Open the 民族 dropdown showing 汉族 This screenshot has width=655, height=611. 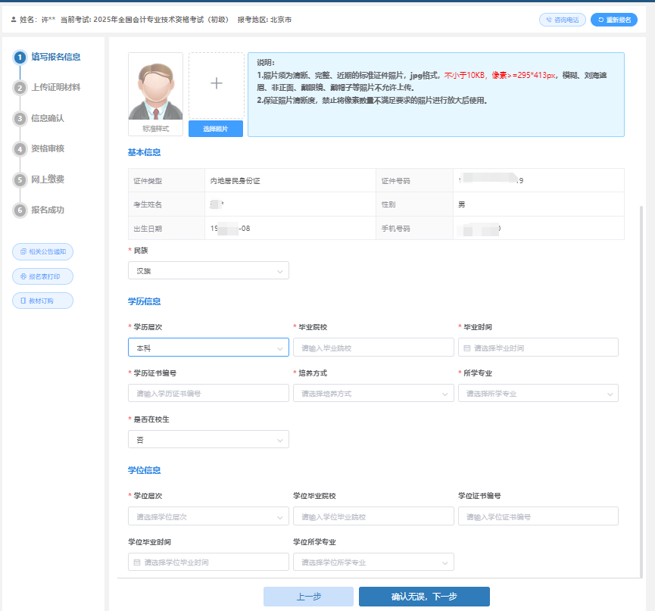208,270
